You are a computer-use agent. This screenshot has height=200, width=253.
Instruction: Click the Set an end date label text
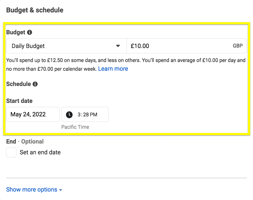tap(40, 152)
